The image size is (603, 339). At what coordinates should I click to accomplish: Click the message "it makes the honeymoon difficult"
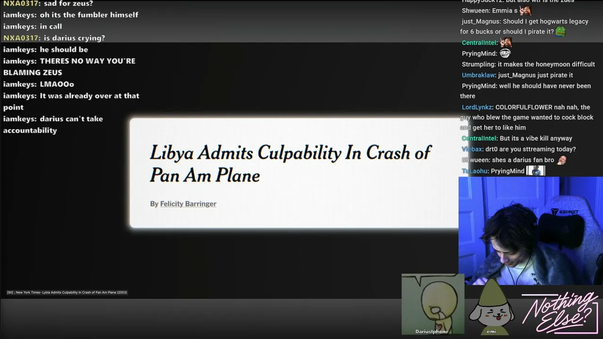(x=546, y=64)
